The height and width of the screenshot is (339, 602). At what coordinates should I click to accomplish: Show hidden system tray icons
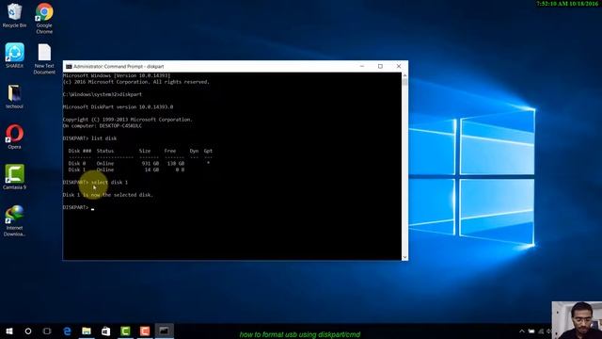coord(522,331)
